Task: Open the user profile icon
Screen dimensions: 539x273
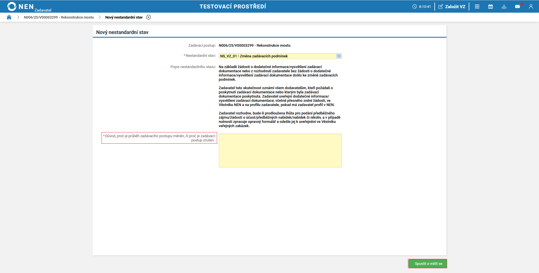Action: 531,6
